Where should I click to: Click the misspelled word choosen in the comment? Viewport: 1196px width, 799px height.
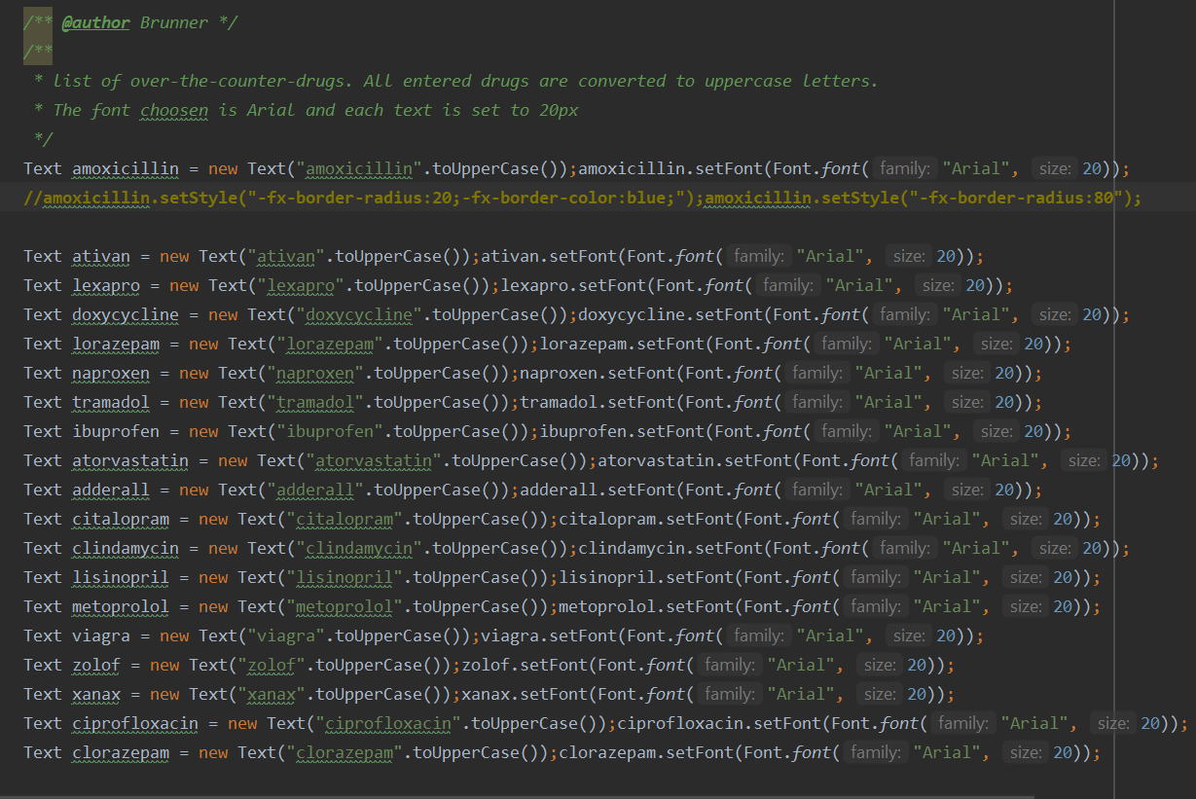(174, 110)
